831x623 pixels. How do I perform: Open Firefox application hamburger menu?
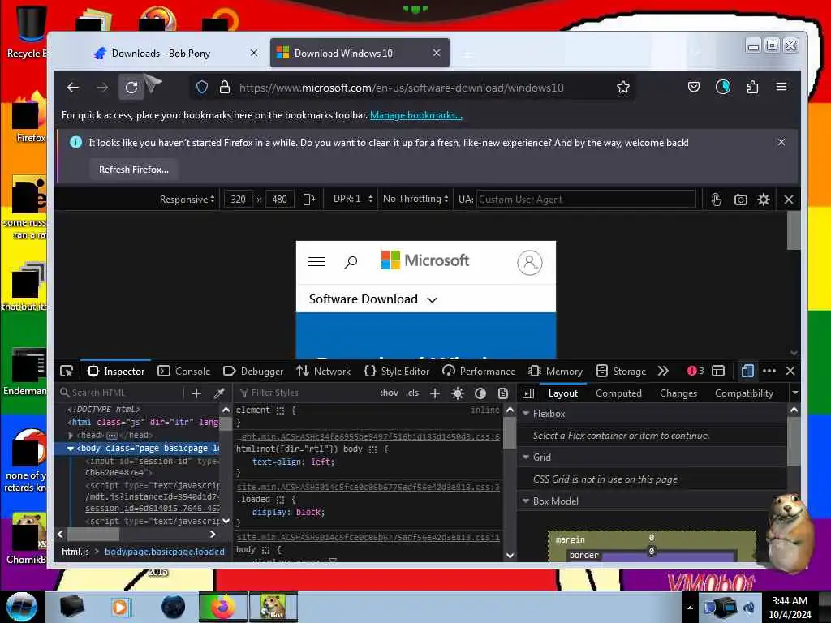coord(781,86)
